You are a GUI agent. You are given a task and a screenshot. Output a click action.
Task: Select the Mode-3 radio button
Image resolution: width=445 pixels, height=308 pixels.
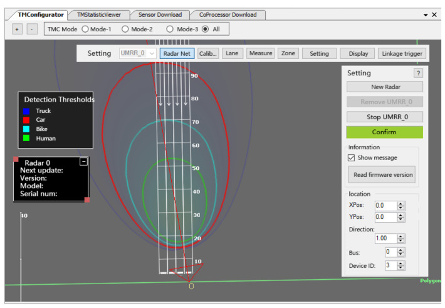(170, 29)
